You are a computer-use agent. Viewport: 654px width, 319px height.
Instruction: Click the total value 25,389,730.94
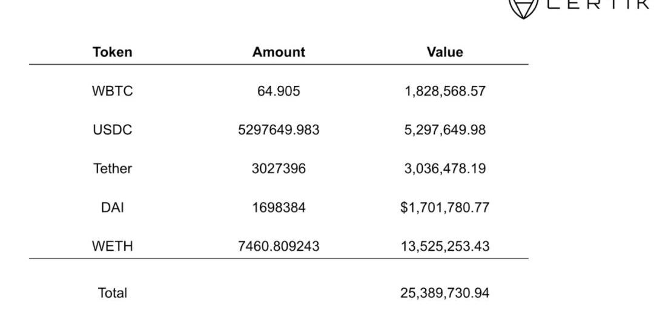point(445,293)
